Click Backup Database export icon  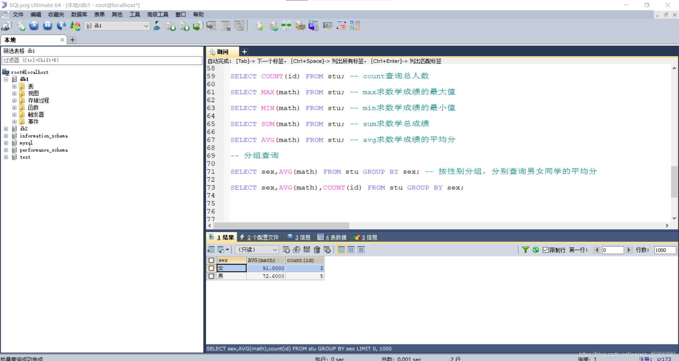point(184,26)
